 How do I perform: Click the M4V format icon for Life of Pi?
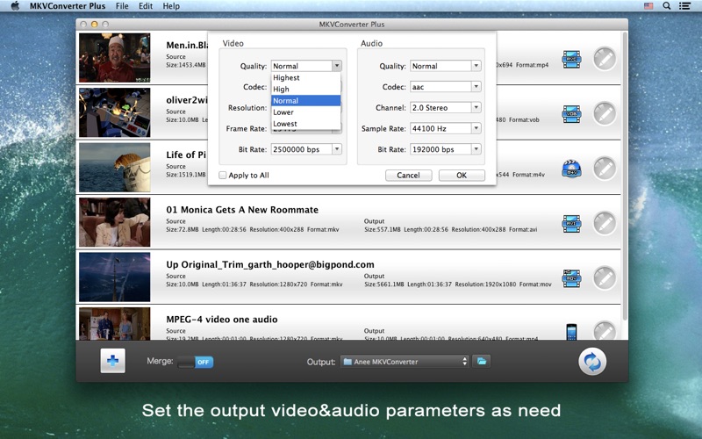click(x=571, y=169)
